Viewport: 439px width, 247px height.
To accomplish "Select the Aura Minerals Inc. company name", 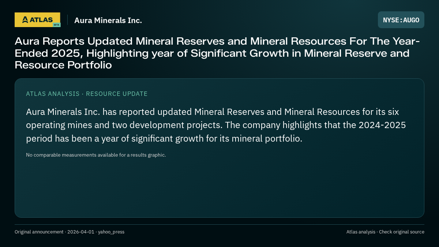I will (x=108, y=20).
